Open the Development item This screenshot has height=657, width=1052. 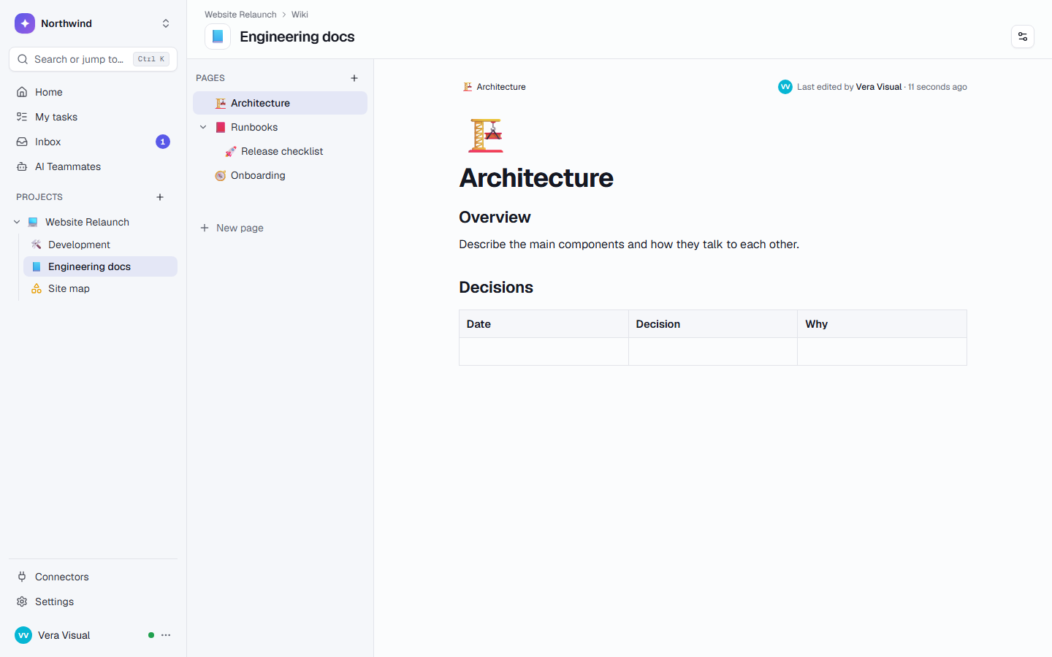pos(100,245)
